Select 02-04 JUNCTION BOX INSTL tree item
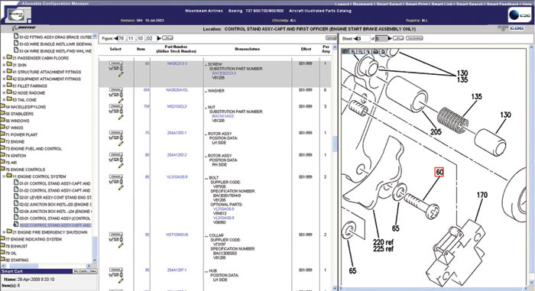Screen dimensions: 535x291 click(55, 211)
